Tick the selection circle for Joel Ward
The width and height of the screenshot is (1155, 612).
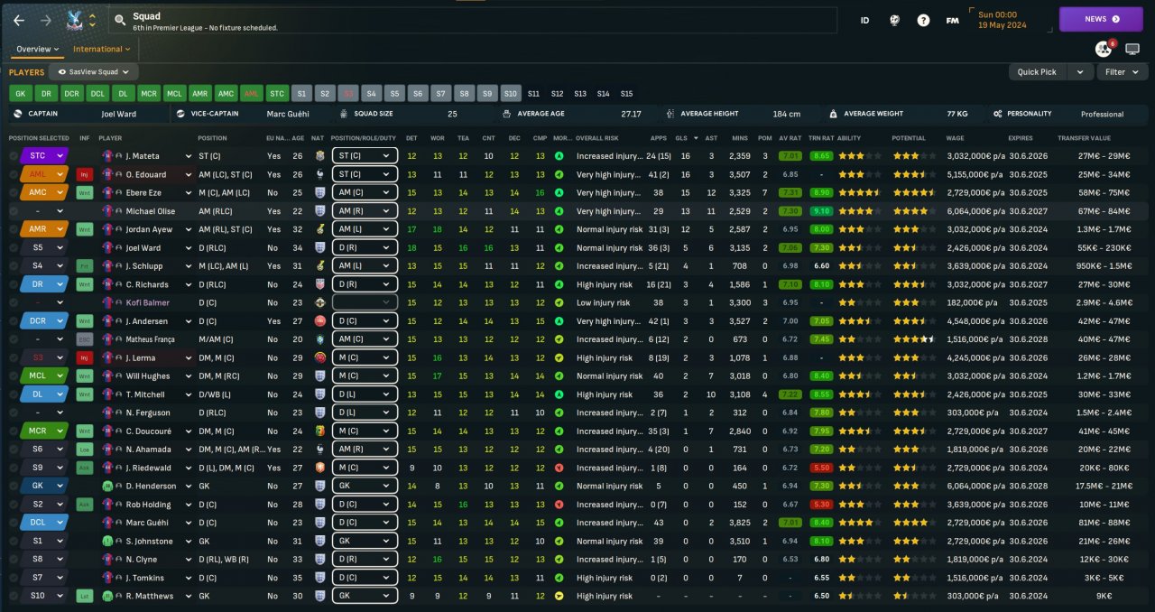pos(14,247)
